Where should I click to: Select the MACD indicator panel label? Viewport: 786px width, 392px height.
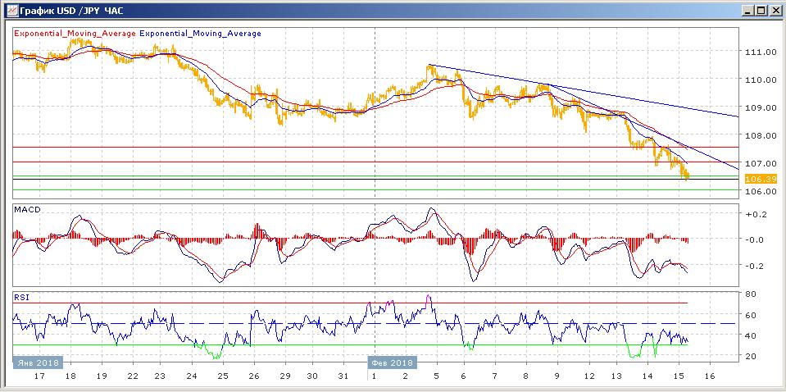click(27, 210)
